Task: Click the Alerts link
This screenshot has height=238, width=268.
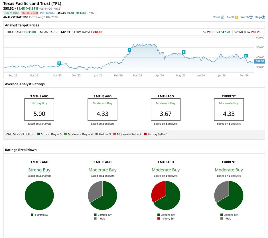Action: coord(230,17)
